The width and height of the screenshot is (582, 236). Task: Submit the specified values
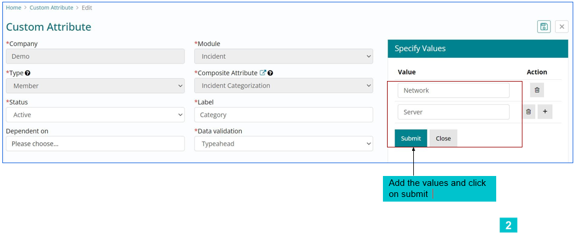pyautogui.click(x=411, y=138)
